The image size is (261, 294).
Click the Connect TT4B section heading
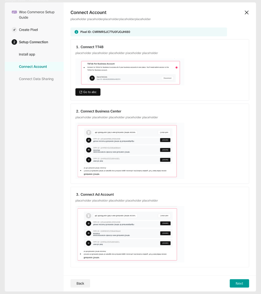(90, 47)
